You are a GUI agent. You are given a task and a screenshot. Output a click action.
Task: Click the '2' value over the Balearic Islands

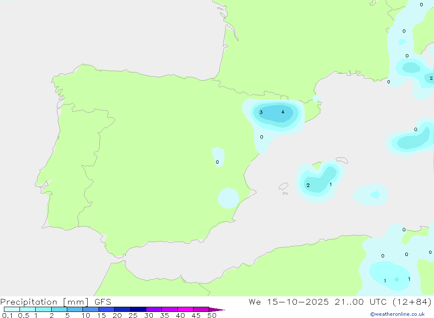tap(308, 185)
